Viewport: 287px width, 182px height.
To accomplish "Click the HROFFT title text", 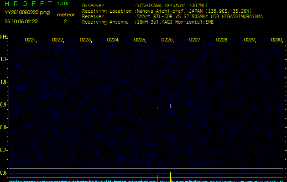I will tap(27, 4).
